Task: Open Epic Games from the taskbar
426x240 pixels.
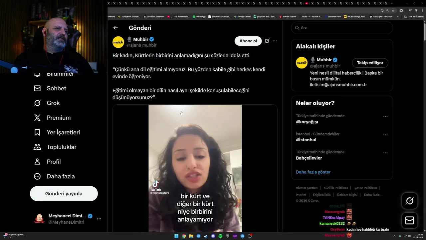Action: (x=228, y=236)
